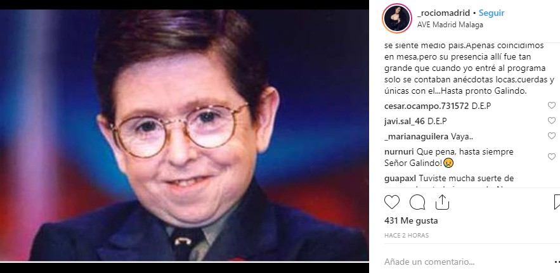The width and height of the screenshot is (560, 273).
Task: Click the posted photo of the man
Action: pyautogui.click(x=185, y=135)
